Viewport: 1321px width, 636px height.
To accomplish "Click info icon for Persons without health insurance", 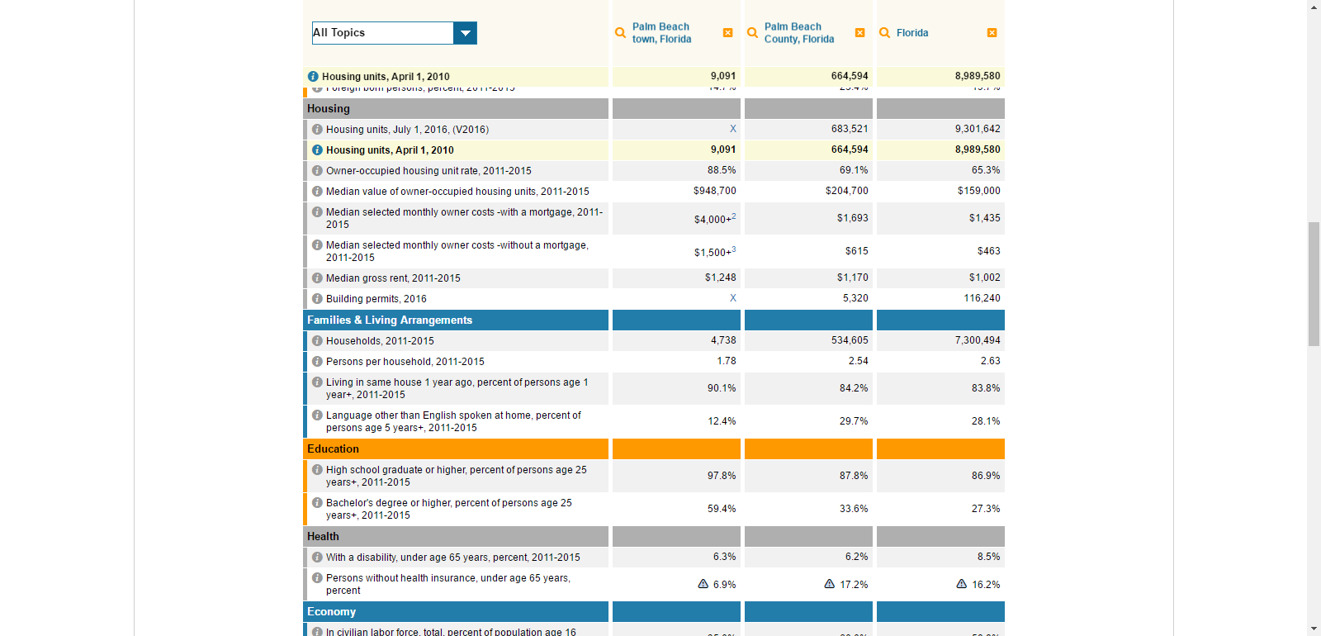I will pyautogui.click(x=317, y=577).
